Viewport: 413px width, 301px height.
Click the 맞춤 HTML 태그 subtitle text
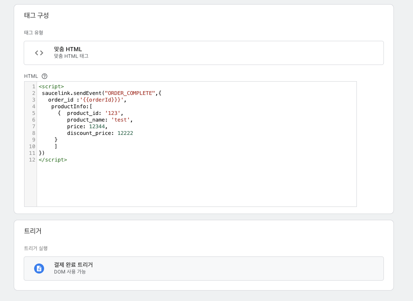coord(71,56)
